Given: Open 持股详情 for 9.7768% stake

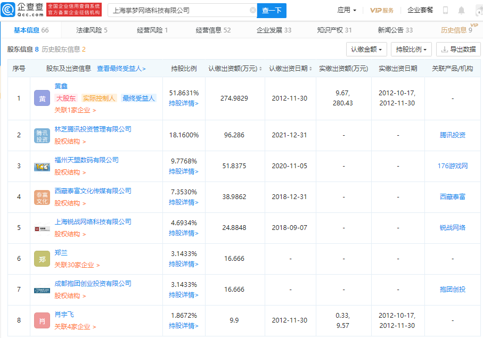Looking at the screenshot, I should coord(184,171).
